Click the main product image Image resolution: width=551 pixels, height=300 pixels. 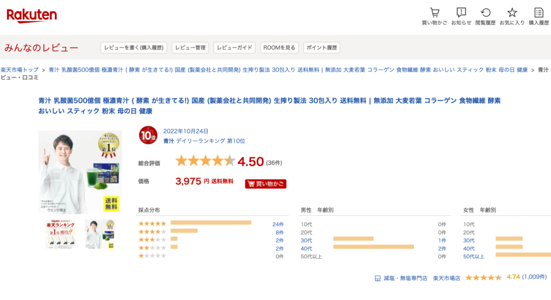(80, 172)
